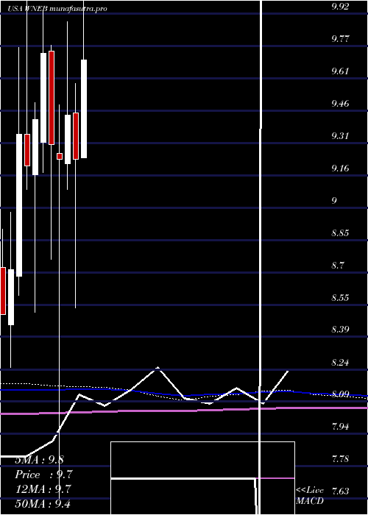Click the 9.92 price axis label
This screenshot has width=368, height=515.
340,7
